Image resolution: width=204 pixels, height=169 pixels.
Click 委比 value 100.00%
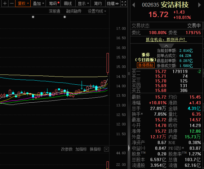pos(158,33)
